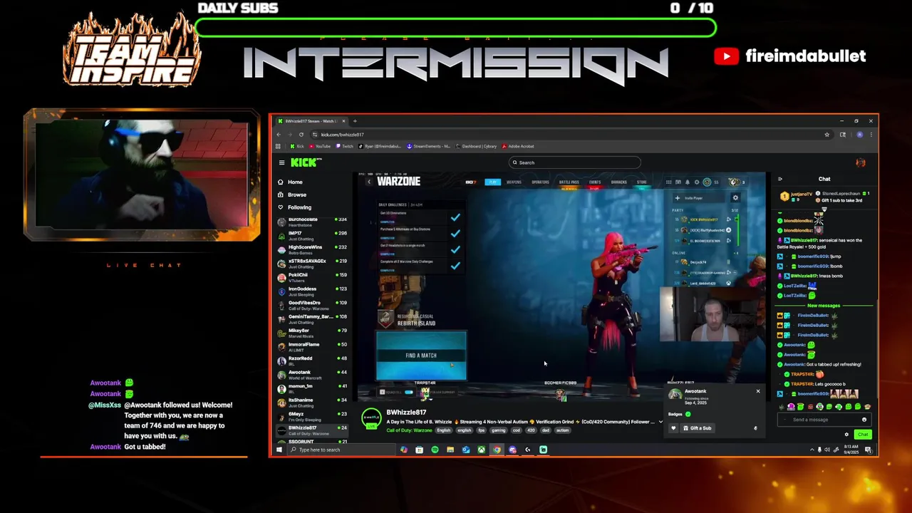Screen dimensions: 912x513
Task: Go to Home in Kick sidebar
Action: [x=295, y=182]
